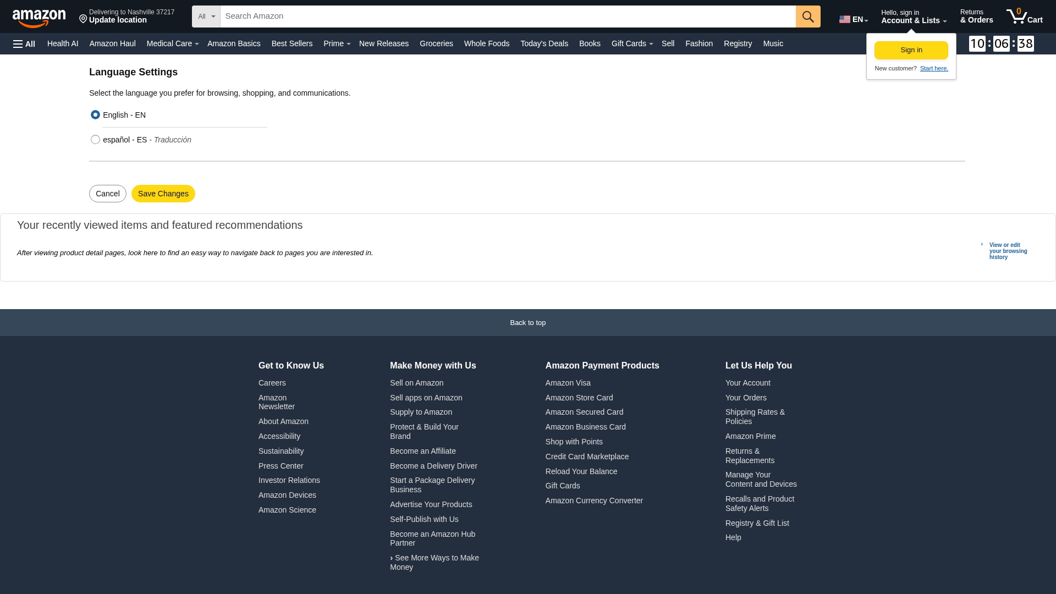Open Sustainability footer link

click(281, 451)
